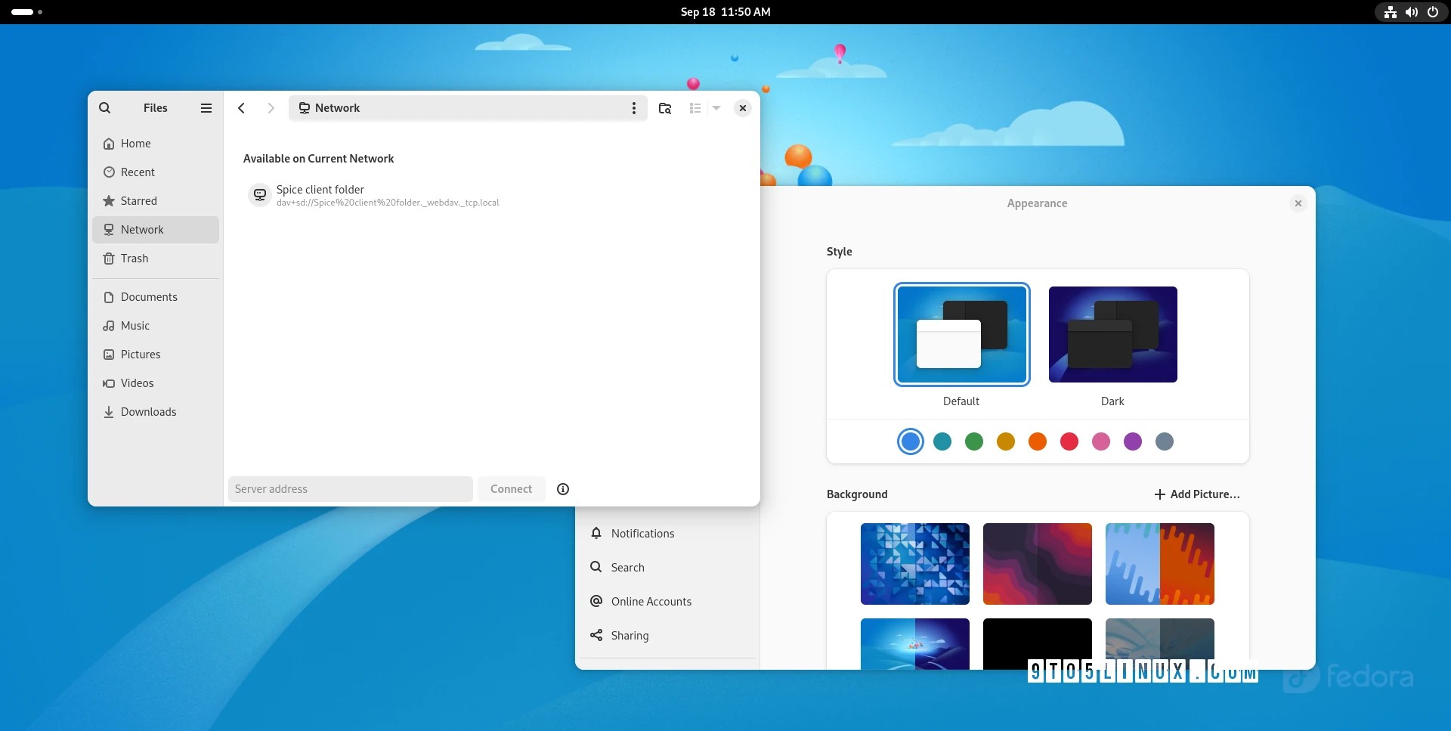1451x731 pixels.
Task: Click the Connect button
Action: [x=512, y=489]
